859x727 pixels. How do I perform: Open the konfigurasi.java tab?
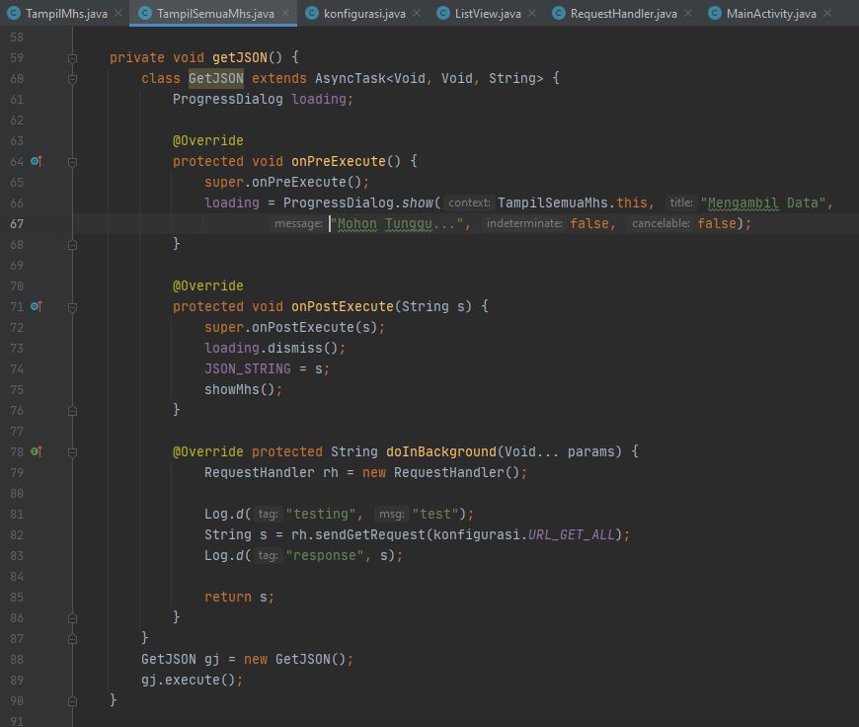click(x=364, y=13)
